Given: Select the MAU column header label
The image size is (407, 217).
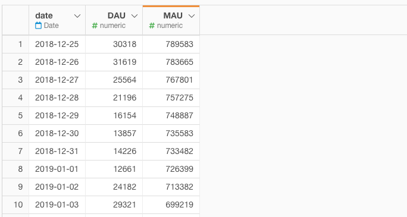Looking at the screenshot, I should coord(173,15).
